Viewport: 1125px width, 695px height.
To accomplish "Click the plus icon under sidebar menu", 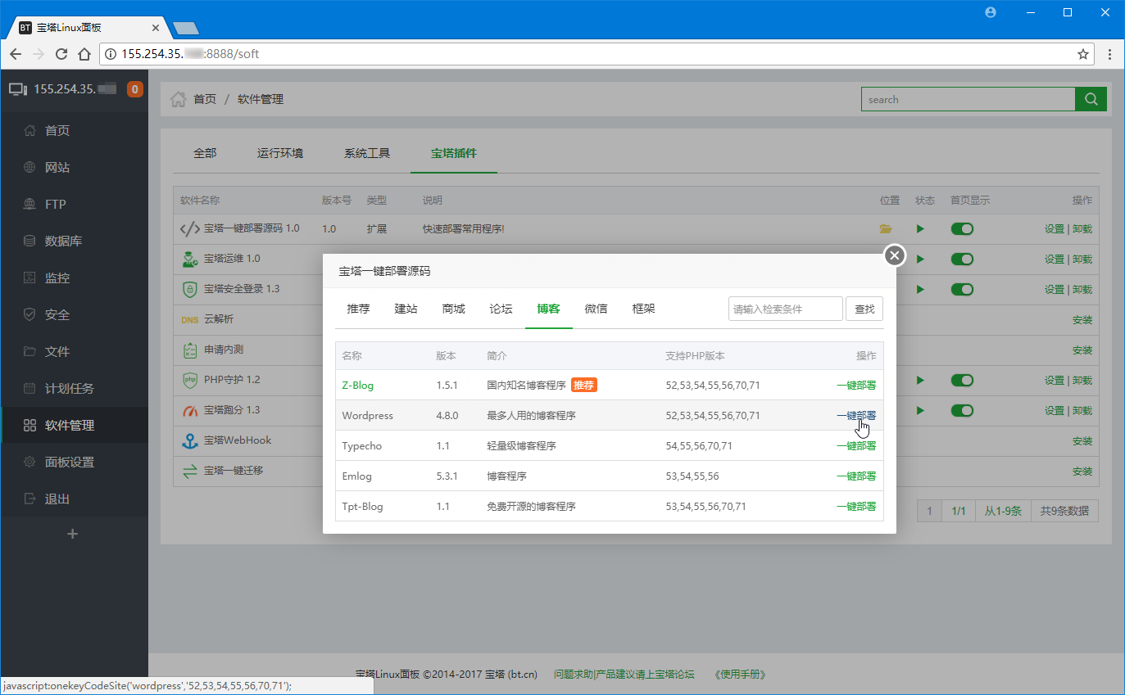I will 72,534.
